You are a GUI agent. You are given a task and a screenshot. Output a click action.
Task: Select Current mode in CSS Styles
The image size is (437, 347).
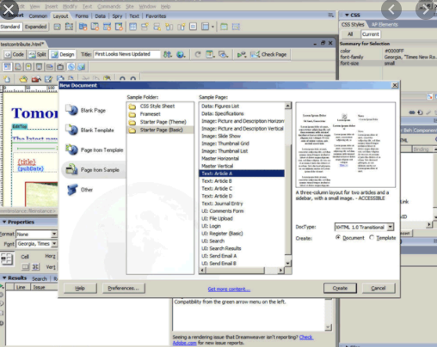pyautogui.click(x=371, y=34)
